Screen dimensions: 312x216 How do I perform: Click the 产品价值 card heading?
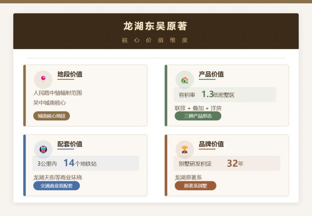click(x=211, y=74)
